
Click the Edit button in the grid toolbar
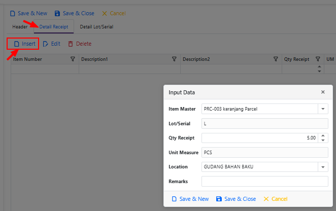click(51, 44)
